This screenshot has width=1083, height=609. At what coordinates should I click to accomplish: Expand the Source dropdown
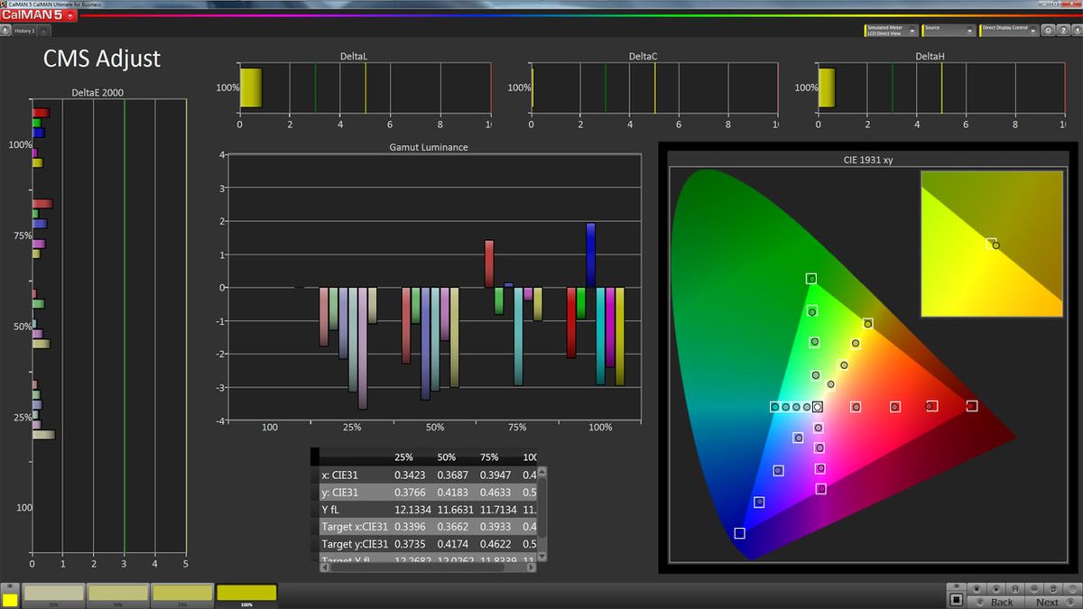pos(948,29)
